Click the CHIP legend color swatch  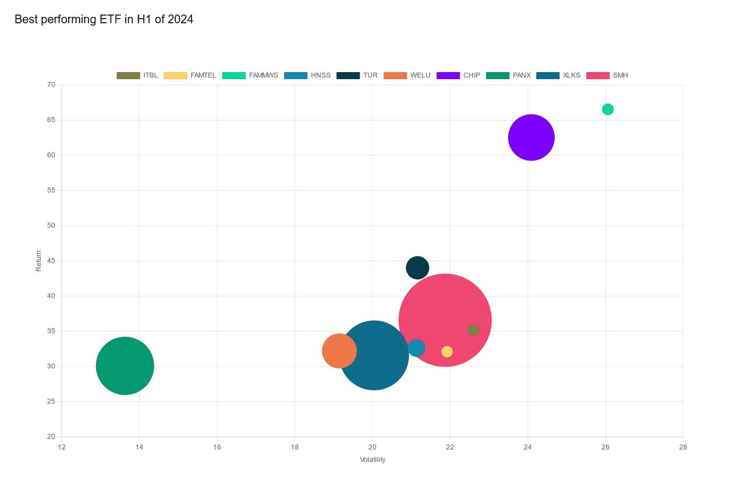pyautogui.click(x=448, y=76)
